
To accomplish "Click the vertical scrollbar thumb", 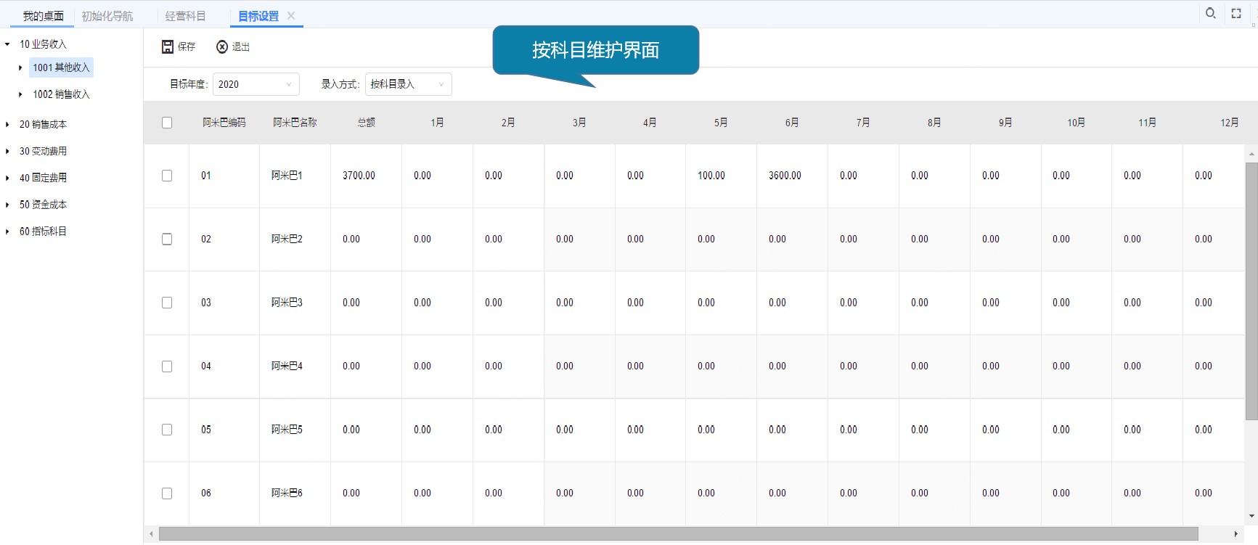I will tap(1251, 291).
